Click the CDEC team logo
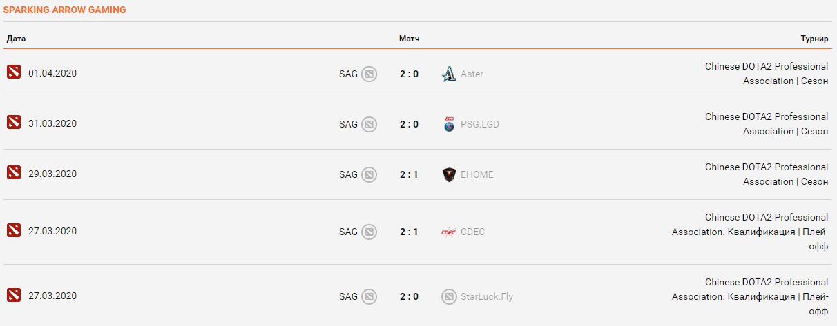This screenshot has height=326, width=837. (x=449, y=232)
